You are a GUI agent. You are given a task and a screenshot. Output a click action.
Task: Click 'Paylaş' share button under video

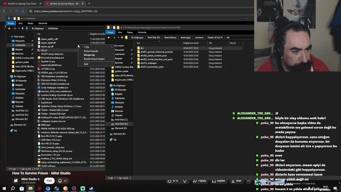click(x=200, y=181)
